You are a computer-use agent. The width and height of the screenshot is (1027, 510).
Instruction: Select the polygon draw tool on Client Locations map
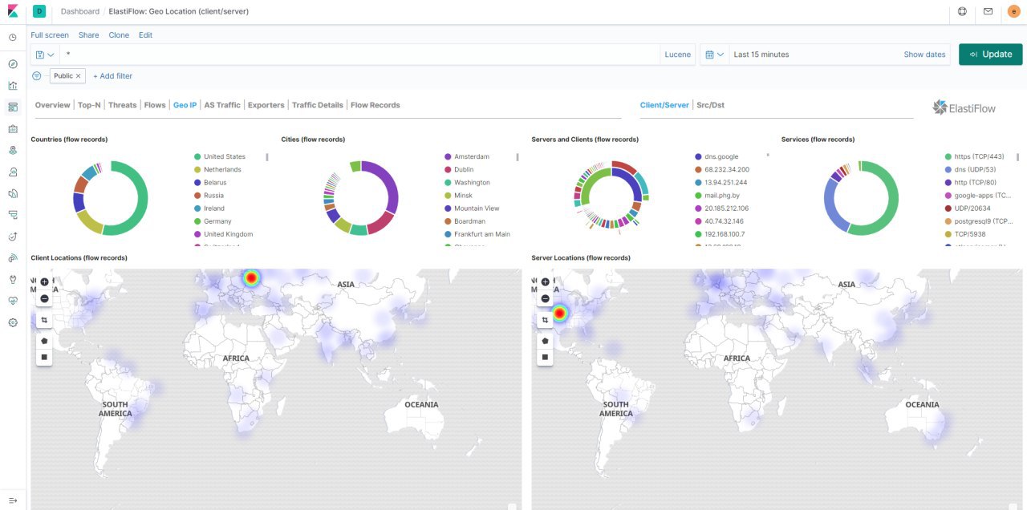[44, 341]
